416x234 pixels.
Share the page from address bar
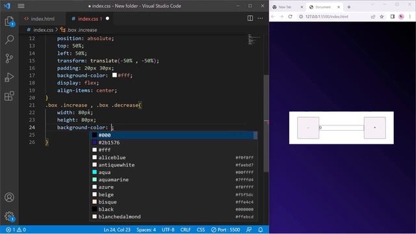pos(373,17)
